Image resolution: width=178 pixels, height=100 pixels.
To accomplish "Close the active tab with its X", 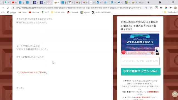I will point(58,2).
